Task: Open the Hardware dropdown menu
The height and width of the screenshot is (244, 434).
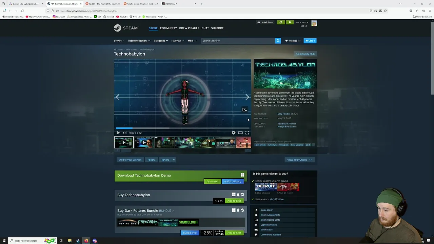Action: pyautogui.click(x=178, y=41)
